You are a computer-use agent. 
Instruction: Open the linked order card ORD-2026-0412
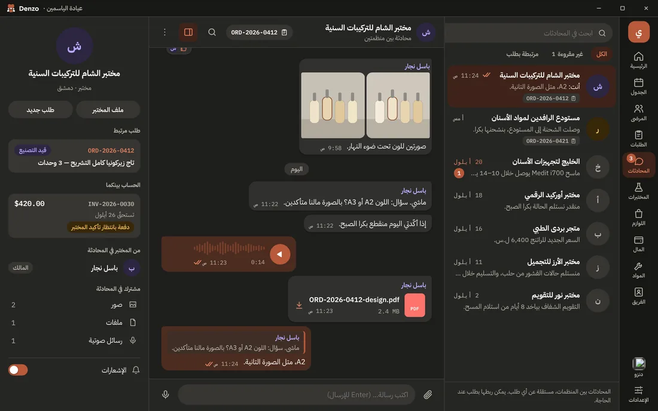pos(74,157)
